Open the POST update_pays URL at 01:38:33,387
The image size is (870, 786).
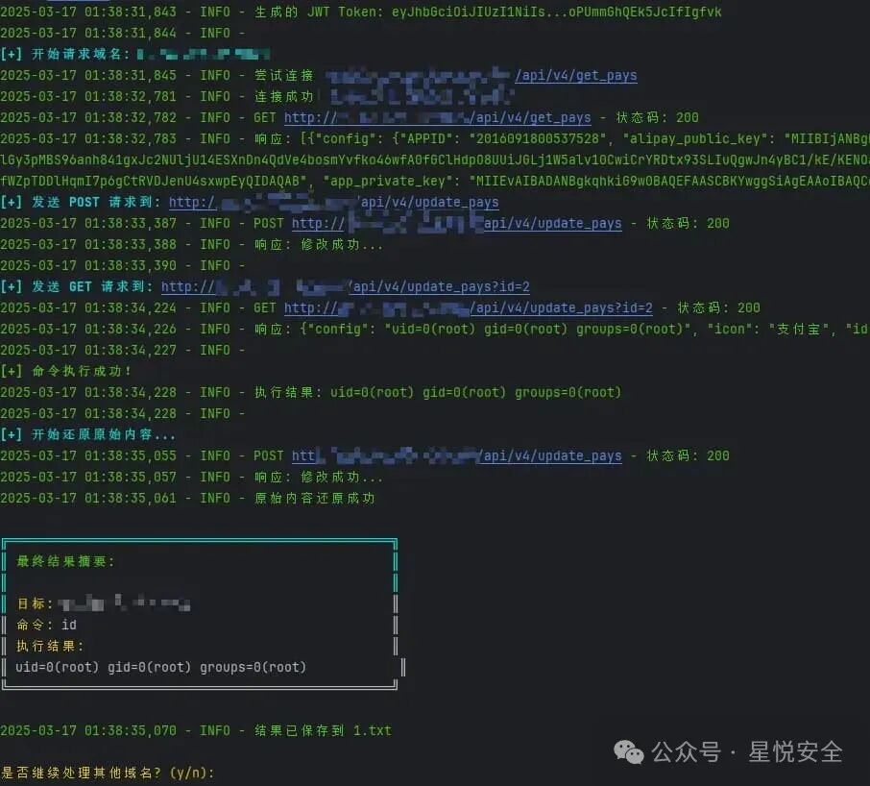click(457, 223)
